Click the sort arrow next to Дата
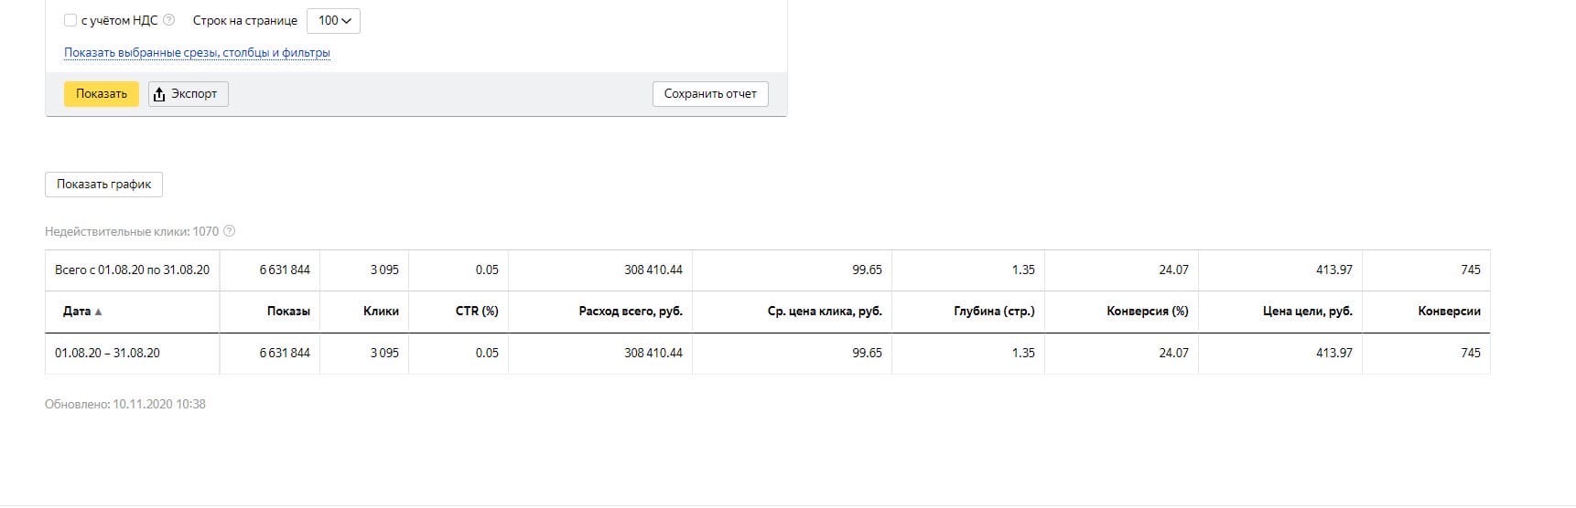The width and height of the screenshot is (1576, 508). [x=99, y=312]
